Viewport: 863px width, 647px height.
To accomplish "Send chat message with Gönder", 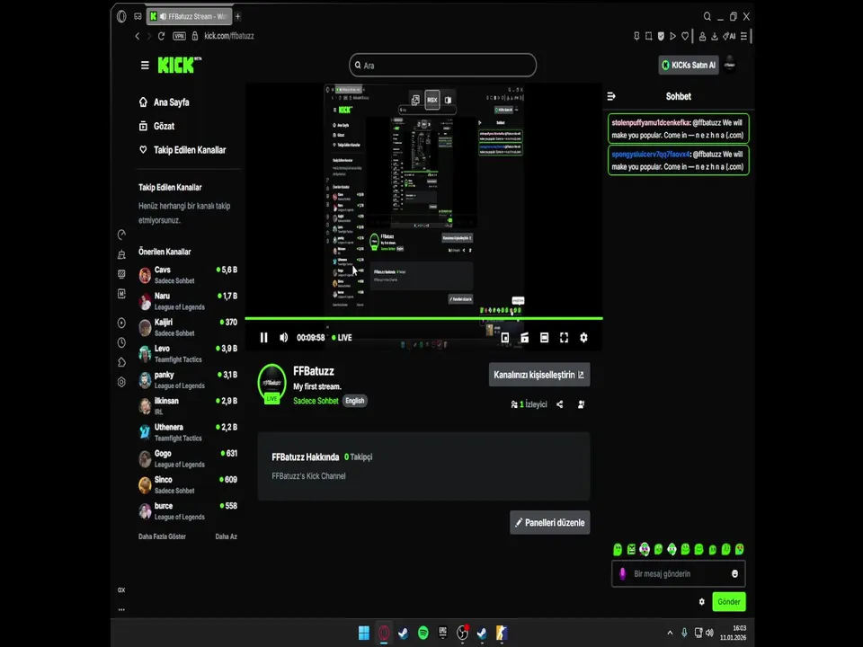I will (729, 601).
